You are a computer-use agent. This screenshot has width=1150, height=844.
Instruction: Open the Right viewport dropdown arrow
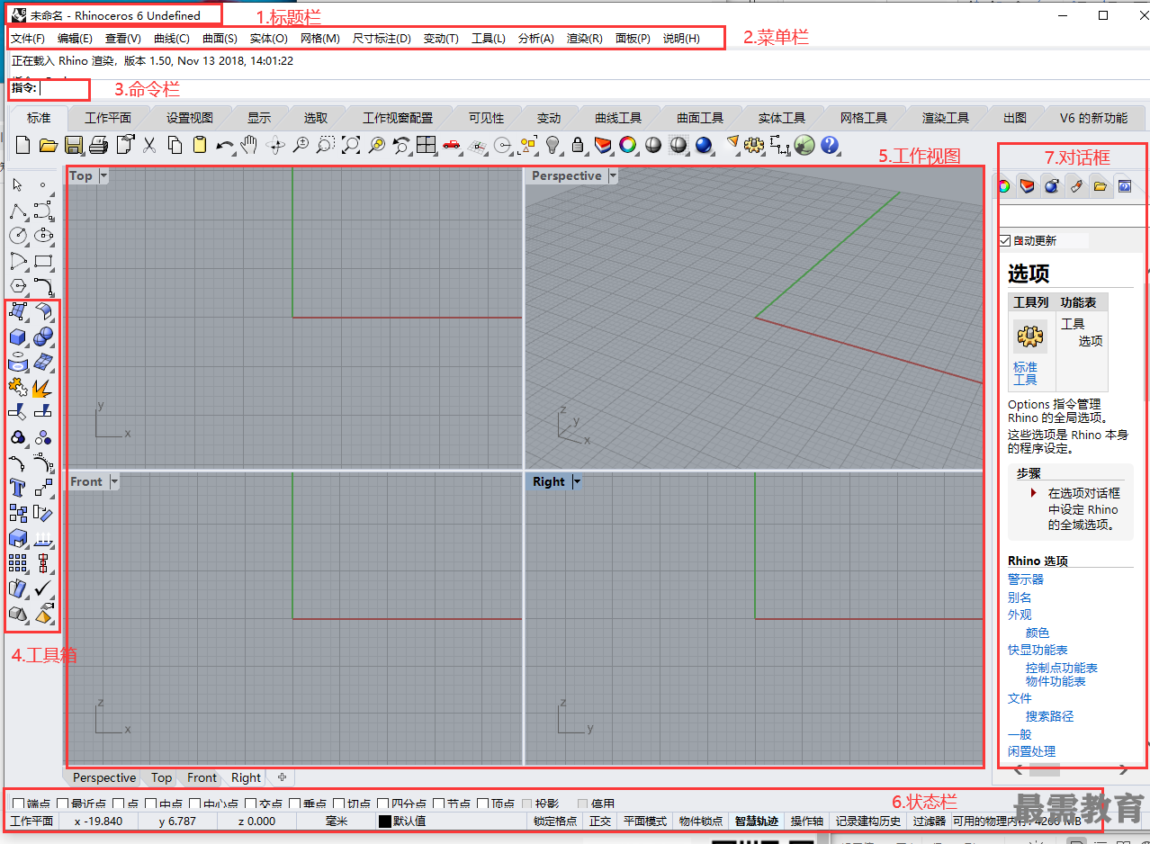[577, 481]
